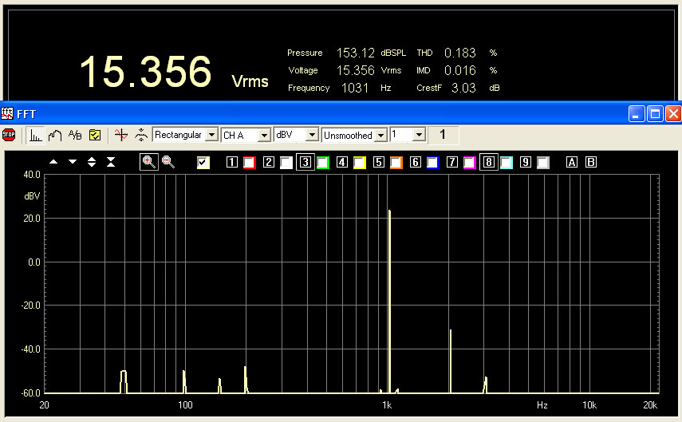Image resolution: width=682 pixels, height=422 pixels.
Task: Click the red waveform cursor icon
Action: tap(120, 135)
